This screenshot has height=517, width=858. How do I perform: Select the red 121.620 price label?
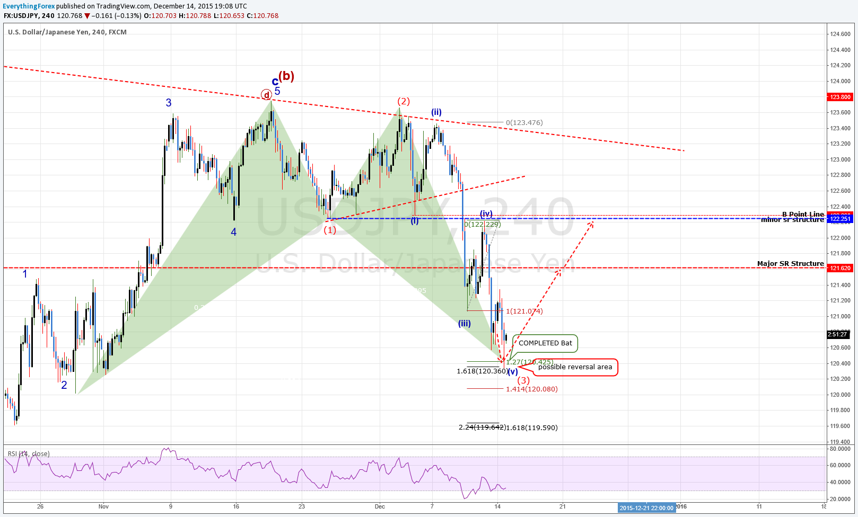pyautogui.click(x=840, y=268)
